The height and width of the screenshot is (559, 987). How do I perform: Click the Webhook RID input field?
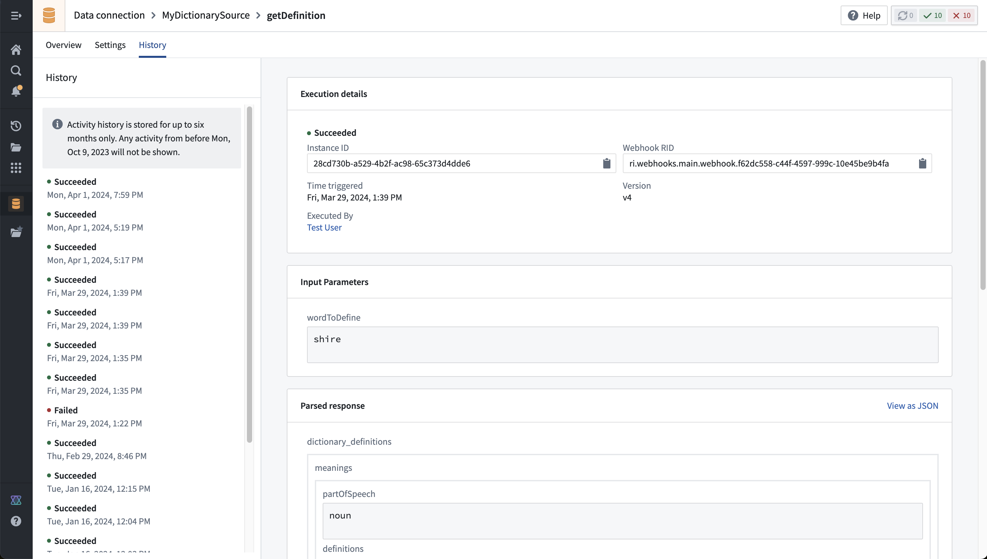click(x=777, y=163)
